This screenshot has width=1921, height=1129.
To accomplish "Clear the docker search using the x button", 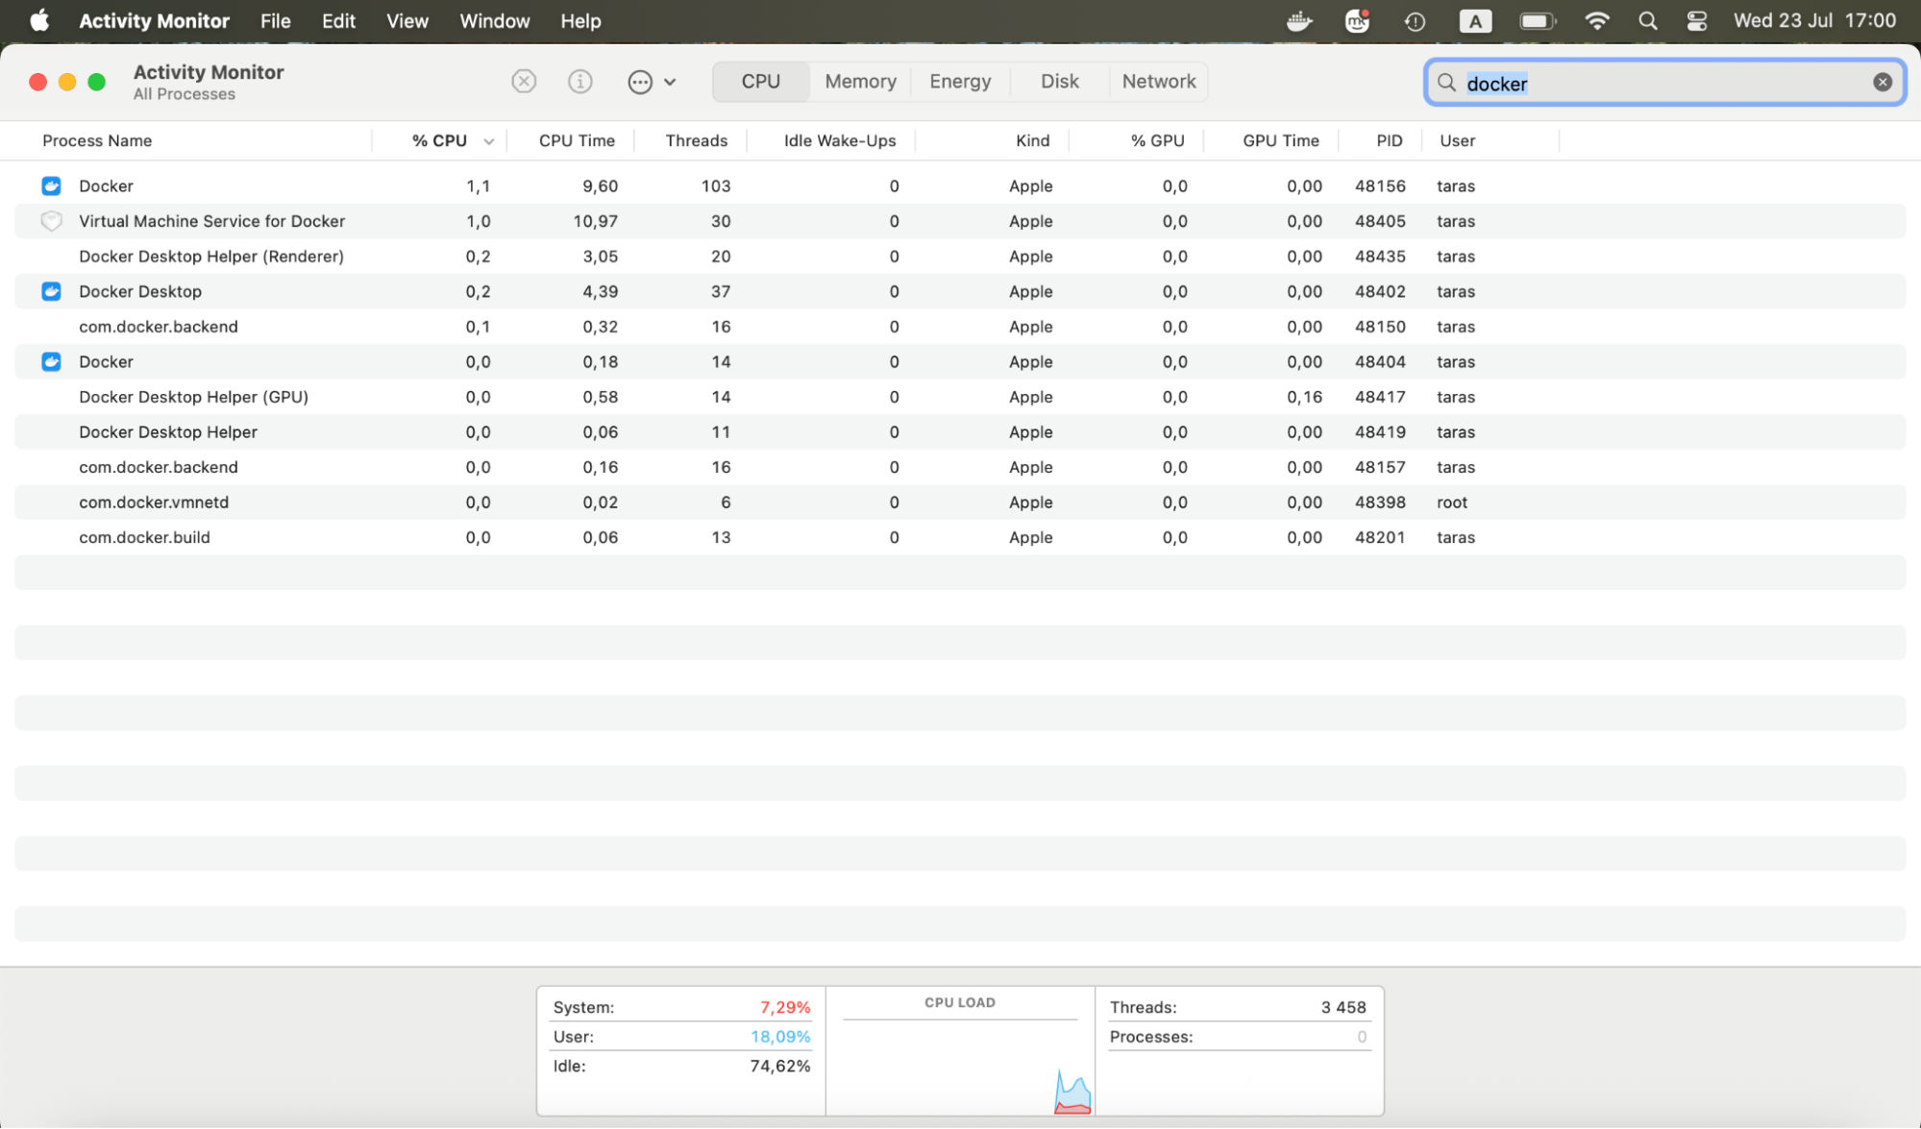I will point(1881,81).
